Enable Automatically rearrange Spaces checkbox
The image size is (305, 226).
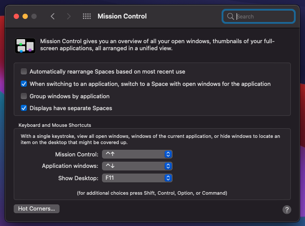pyautogui.click(x=24, y=71)
